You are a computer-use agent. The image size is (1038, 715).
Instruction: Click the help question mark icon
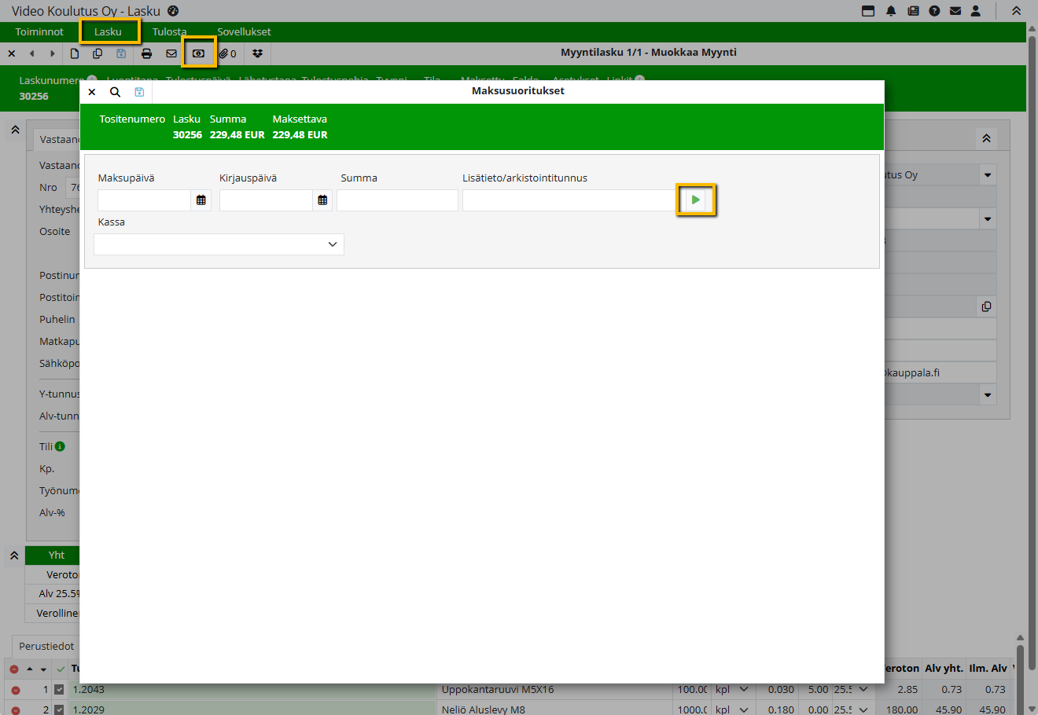pyautogui.click(x=934, y=11)
